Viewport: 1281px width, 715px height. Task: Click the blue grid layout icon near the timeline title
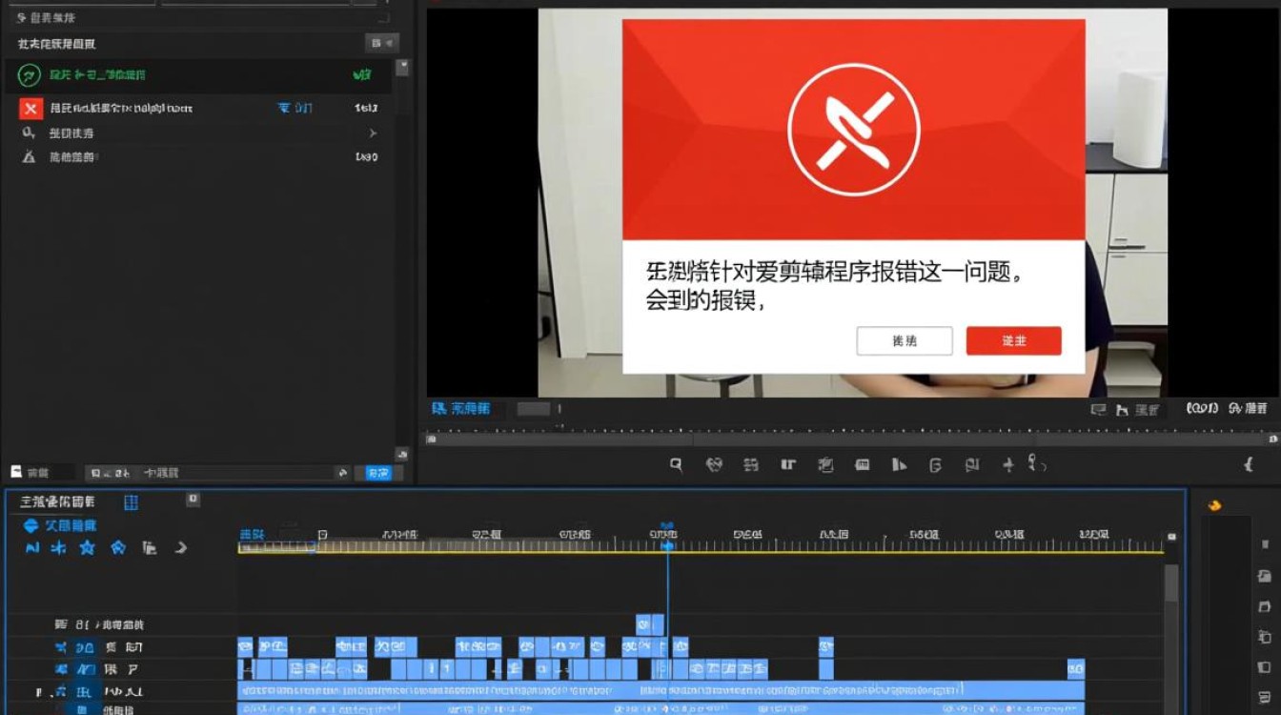132,502
